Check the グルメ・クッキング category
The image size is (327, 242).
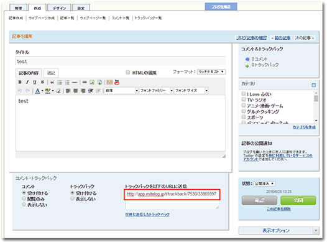[x=243, y=111]
